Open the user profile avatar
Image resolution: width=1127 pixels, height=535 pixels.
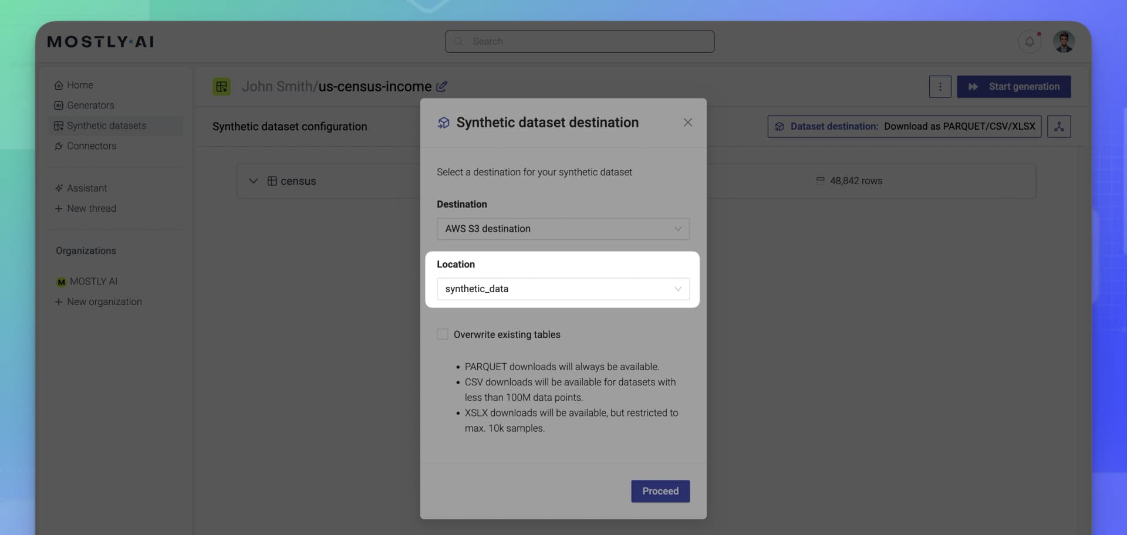click(1064, 41)
